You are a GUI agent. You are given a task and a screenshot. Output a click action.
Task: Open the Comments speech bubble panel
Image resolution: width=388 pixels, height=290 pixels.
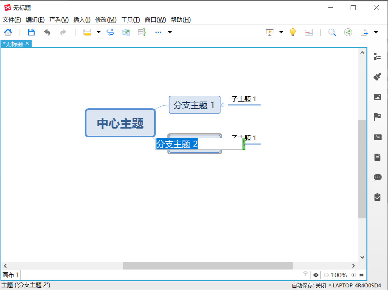click(378, 177)
